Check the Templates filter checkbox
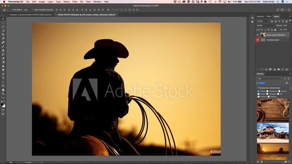 coord(267,94)
